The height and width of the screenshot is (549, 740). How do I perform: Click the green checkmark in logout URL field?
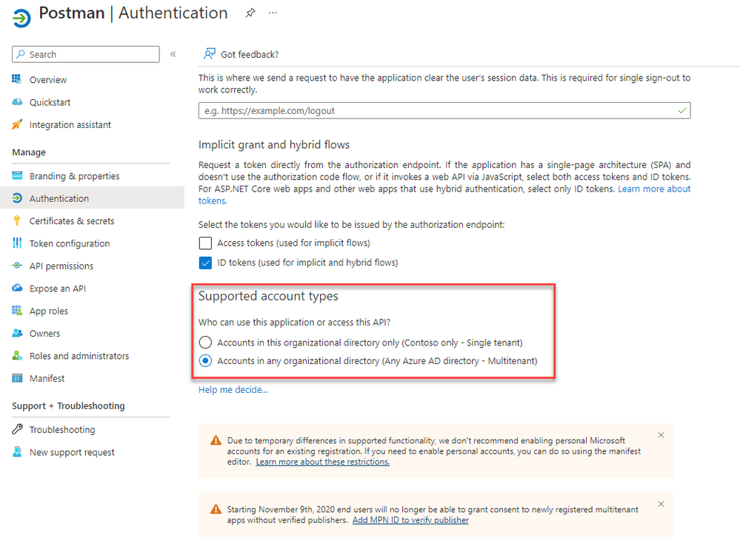(x=682, y=110)
